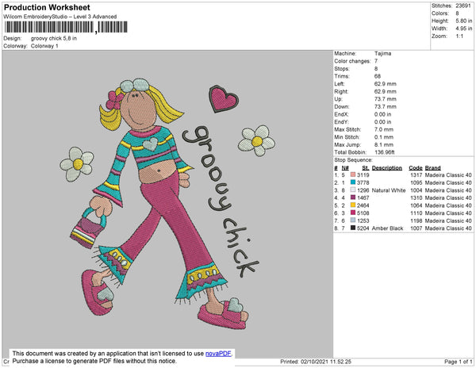The image size is (476, 368).
Task: Click the 'Natural White' description text
Action: tap(389, 190)
